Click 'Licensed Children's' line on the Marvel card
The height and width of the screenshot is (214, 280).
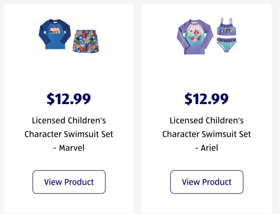click(69, 120)
